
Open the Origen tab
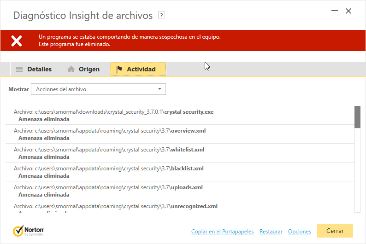pyautogui.click(x=86, y=69)
